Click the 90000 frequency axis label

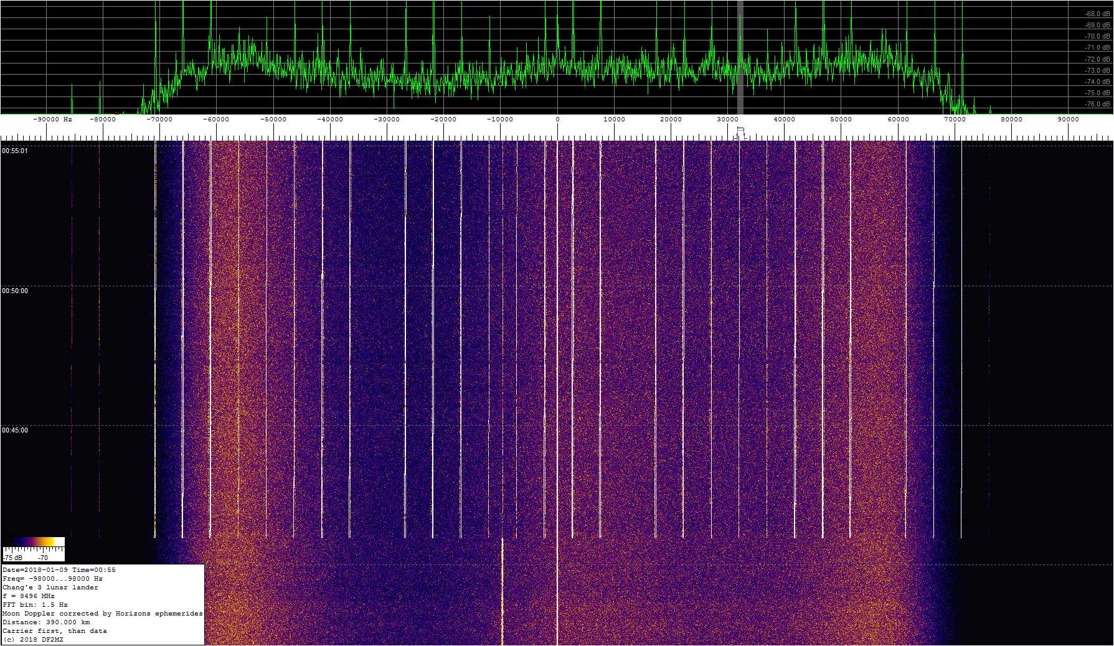[1068, 119]
